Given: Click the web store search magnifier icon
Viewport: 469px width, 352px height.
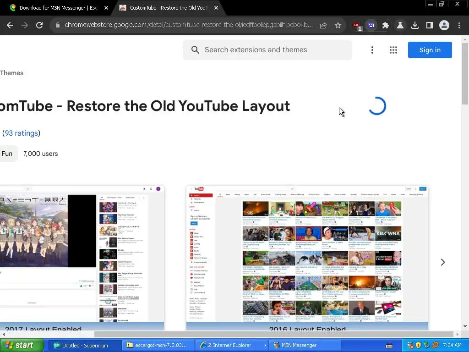Looking at the screenshot, I should click(x=195, y=49).
